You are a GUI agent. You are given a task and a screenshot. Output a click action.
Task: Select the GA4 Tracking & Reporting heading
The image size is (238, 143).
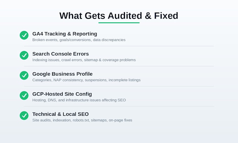tap(65, 34)
